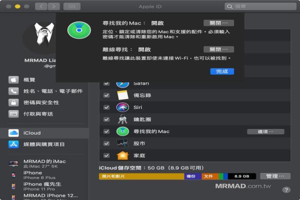Select MRMAD iPhone 12 device

44,197
